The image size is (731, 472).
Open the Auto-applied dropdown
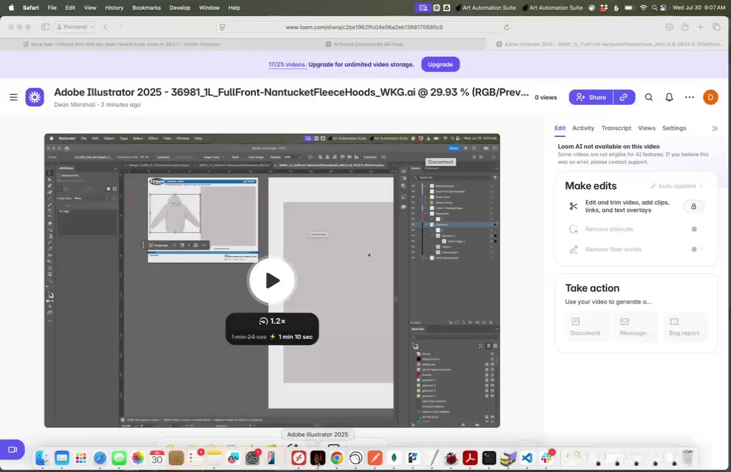click(677, 186)
